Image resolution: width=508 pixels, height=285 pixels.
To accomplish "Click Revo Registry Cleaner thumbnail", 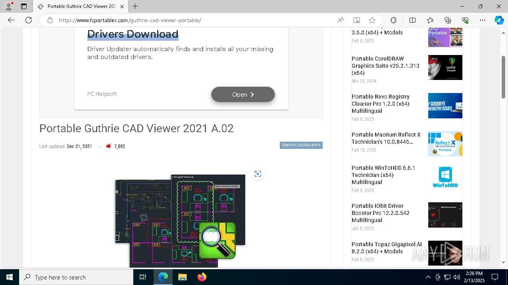I will tap(445, 106).
